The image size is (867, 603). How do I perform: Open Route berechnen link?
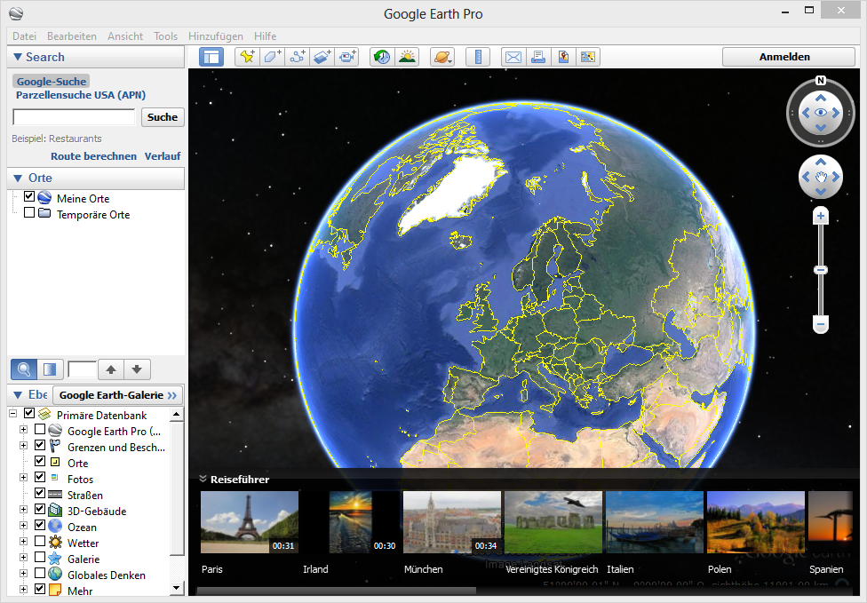(93, 156)
